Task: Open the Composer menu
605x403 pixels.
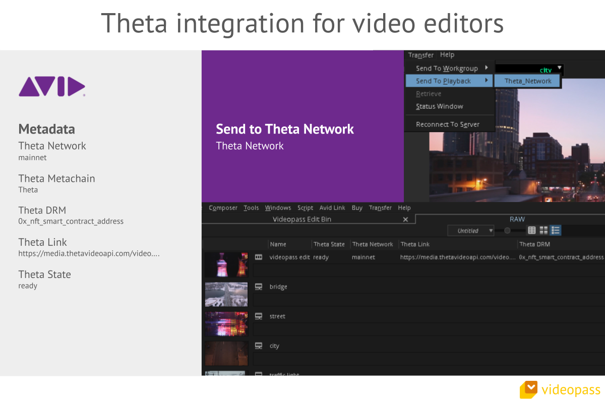Action: [223, 208]
